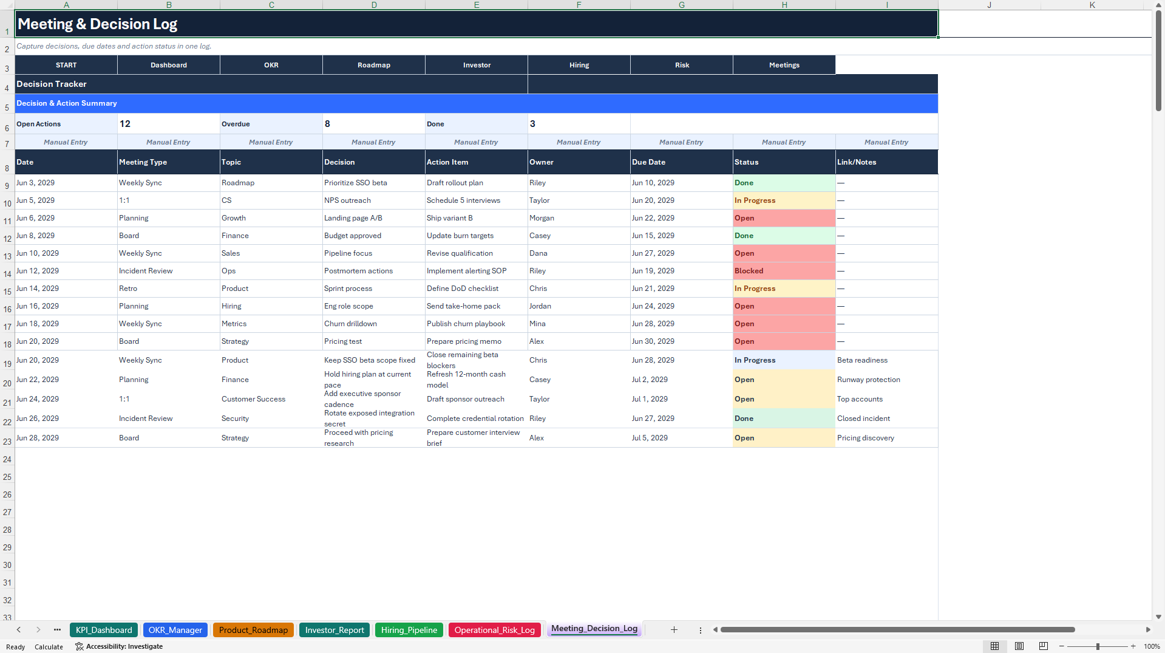Click the next sheet navigation arrow
The image size is (1165, 653).
tap(38, 630)
